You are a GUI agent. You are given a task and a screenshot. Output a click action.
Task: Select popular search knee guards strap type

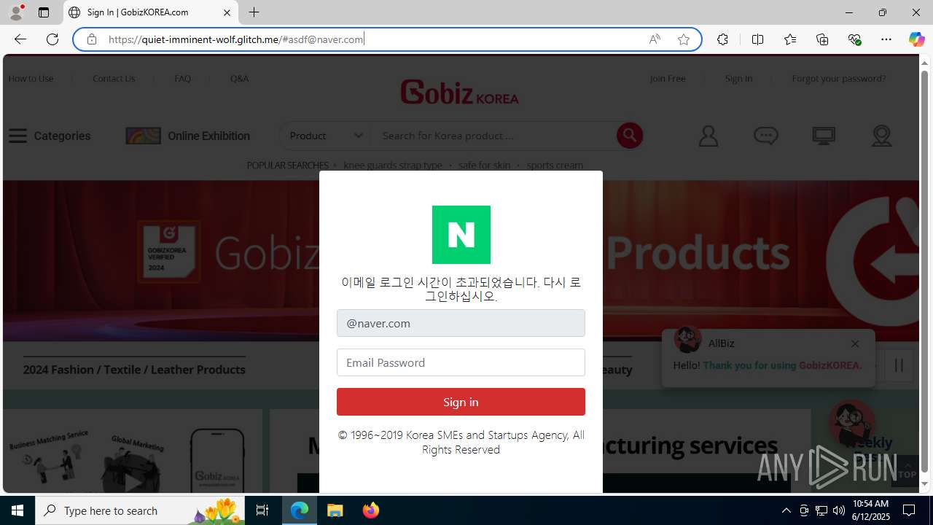(x=393, y=165)
